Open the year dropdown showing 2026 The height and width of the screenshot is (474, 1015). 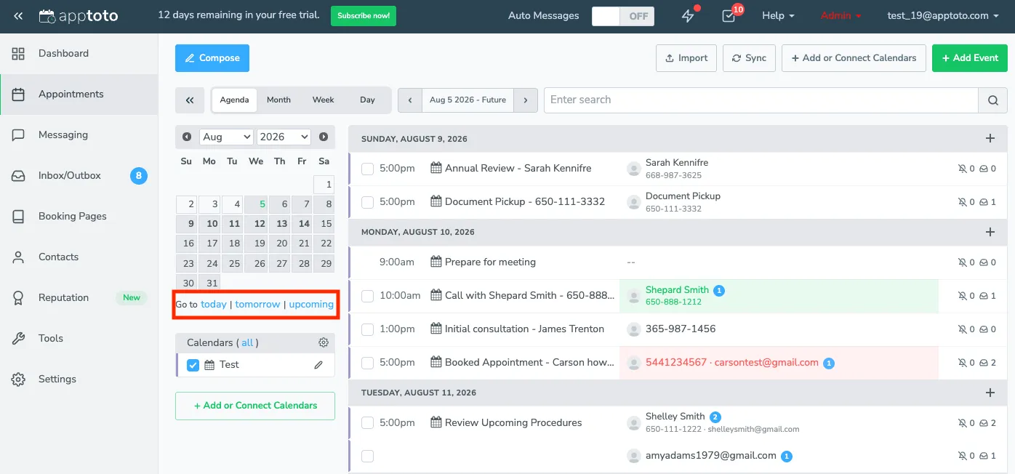click(284, 137)
